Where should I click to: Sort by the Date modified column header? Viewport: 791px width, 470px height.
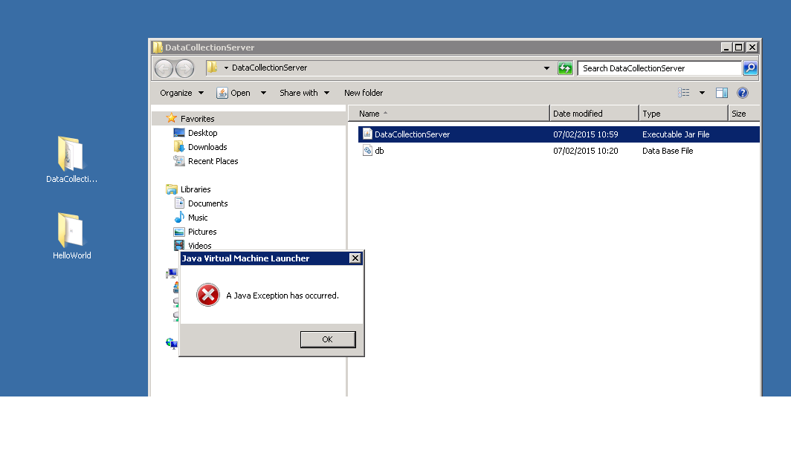click(594, 114)
